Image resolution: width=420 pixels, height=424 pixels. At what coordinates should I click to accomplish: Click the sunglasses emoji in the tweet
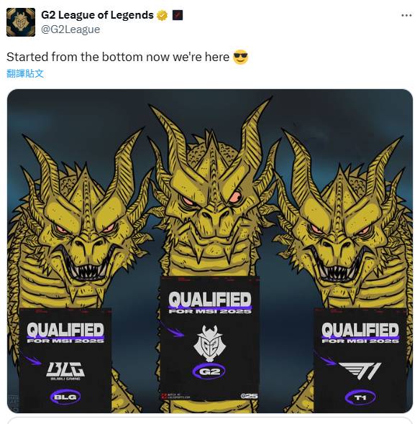point(241,57)
